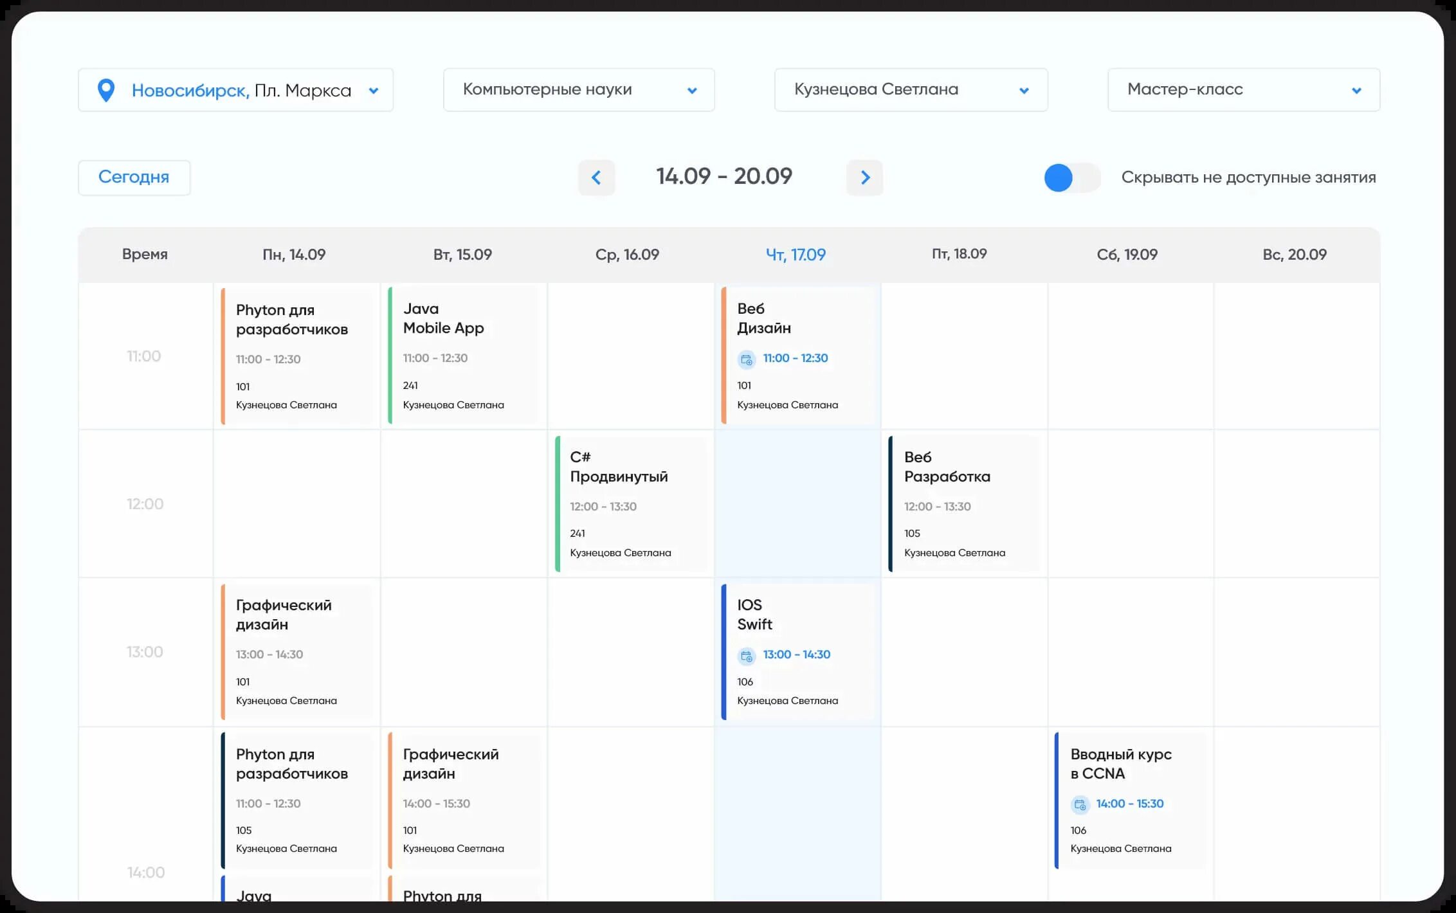Viewport: 1456px width, 913px height.
Task: Click room 241 on the Java Mobile App card
Action: click(410, 386)
